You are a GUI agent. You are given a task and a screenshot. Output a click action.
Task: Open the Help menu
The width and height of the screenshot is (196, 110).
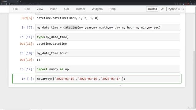(112, 9)
